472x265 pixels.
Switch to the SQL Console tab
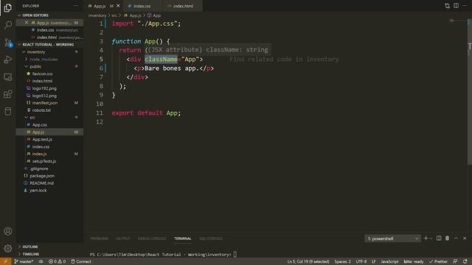(211, 239)
